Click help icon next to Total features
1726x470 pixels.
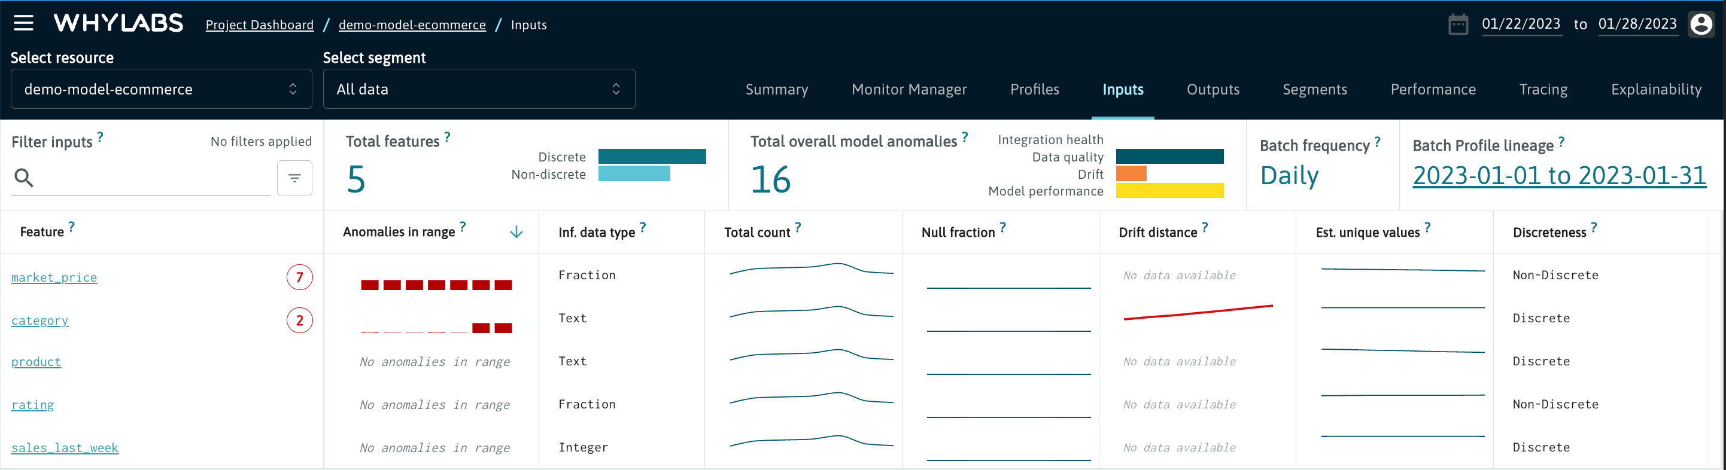pyautogui.click(x=447, y=138)
